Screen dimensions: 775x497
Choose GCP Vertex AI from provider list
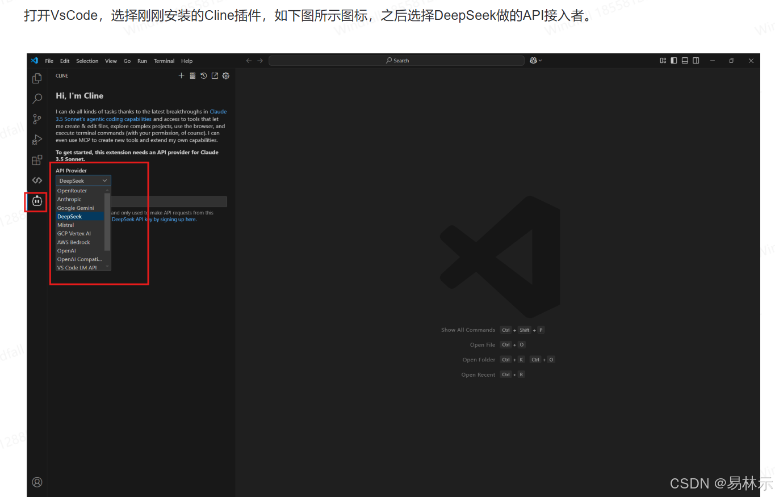[x=80, y=233]
